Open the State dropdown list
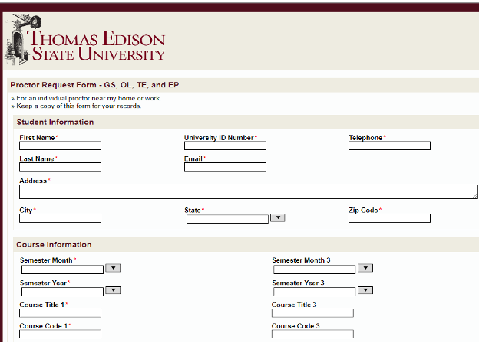The width and height of the screenshot is (479, 343). tap(227, 219)
